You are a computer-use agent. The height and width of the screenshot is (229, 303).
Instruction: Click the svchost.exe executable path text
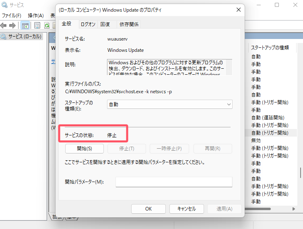click(x=118, y=92)
